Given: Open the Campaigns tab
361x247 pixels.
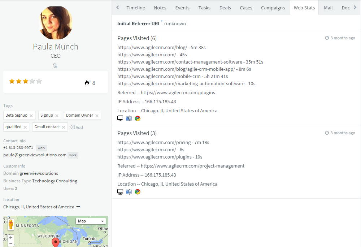Looking at the screenshot, I should pos(273,8).
